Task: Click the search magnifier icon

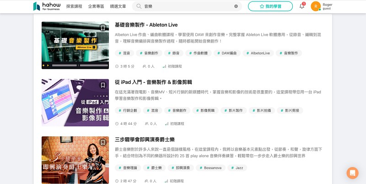Action: (x=139, y=6)
